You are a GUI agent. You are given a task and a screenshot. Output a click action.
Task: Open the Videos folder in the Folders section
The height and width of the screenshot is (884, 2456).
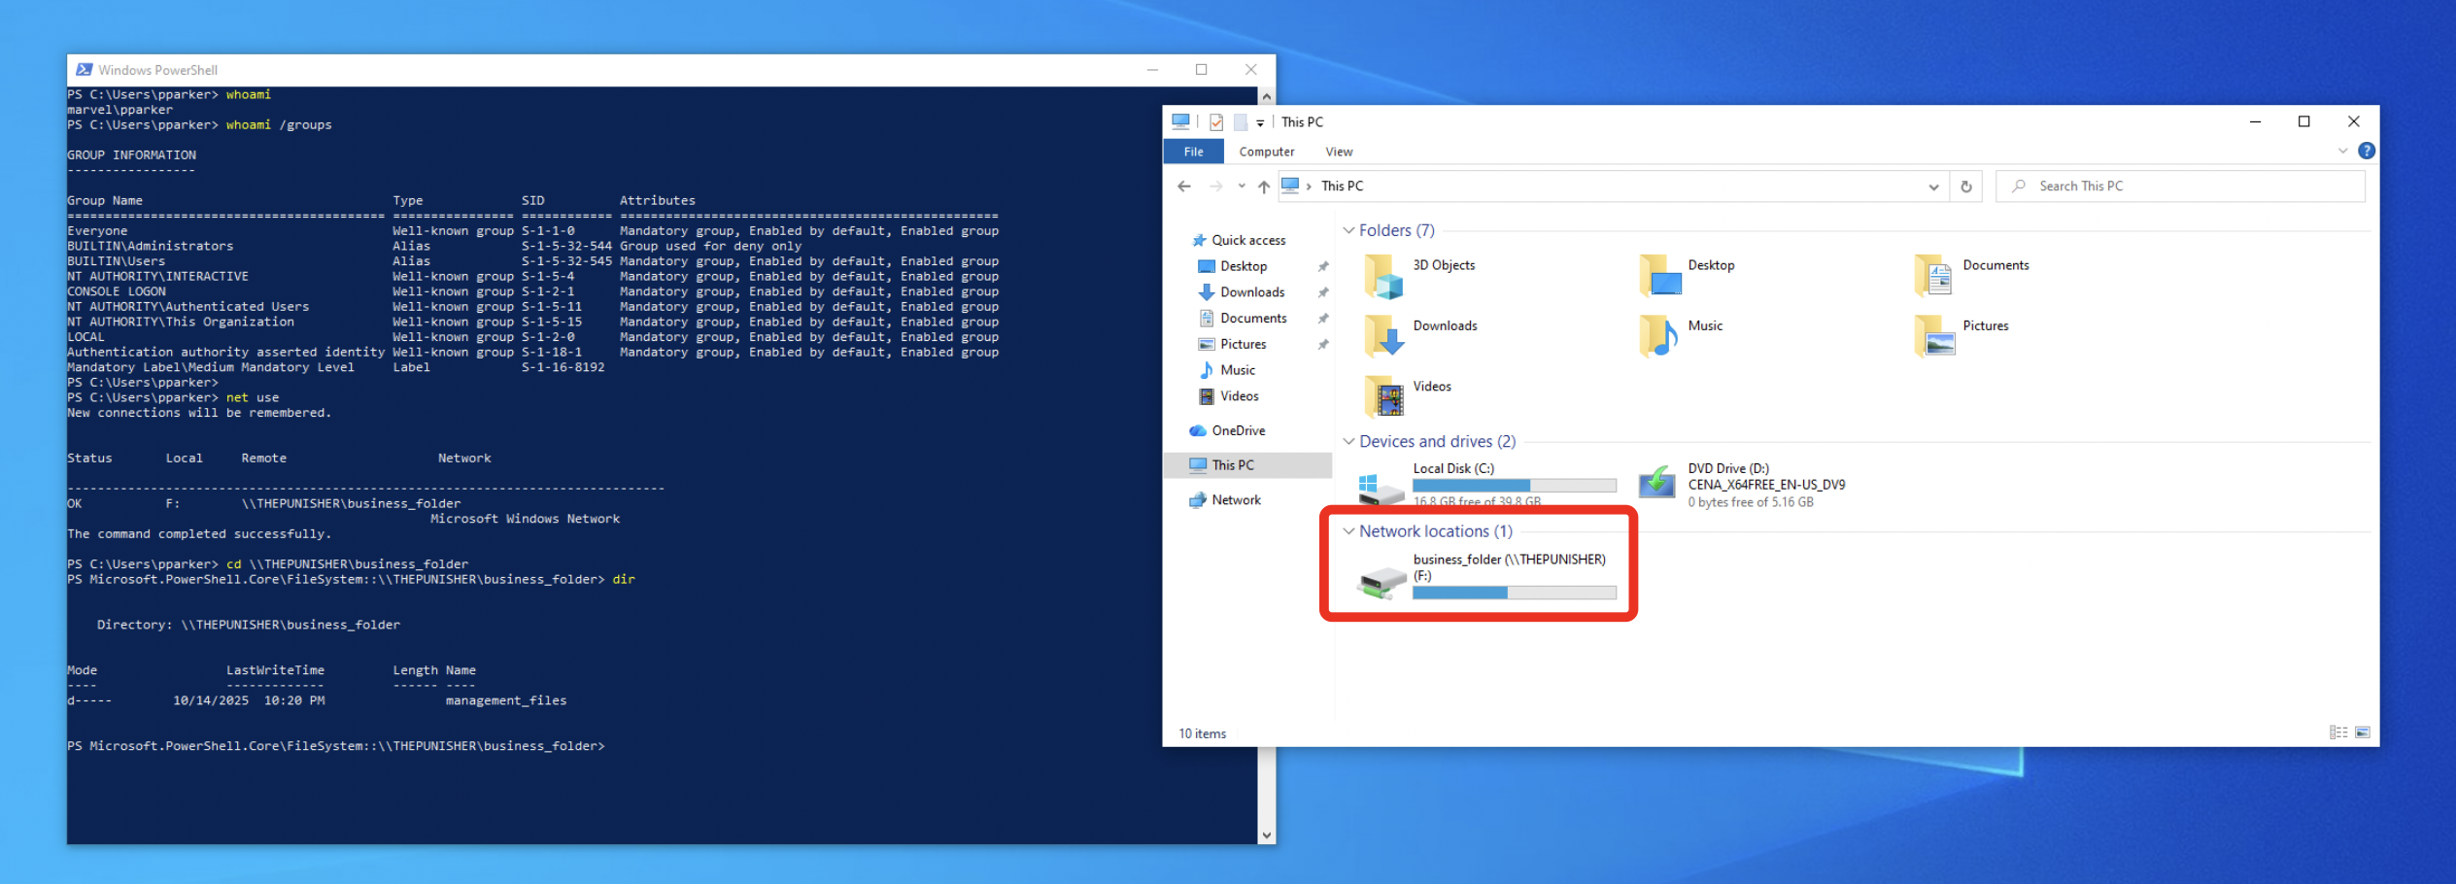1383,396
